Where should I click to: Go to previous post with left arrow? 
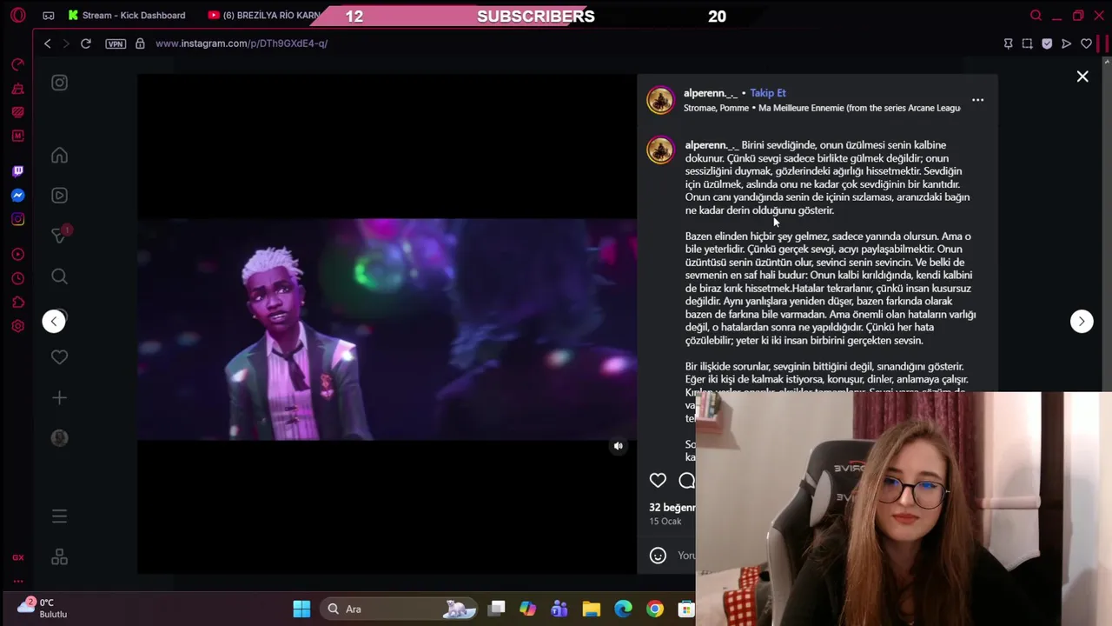(x=54, y=321)
